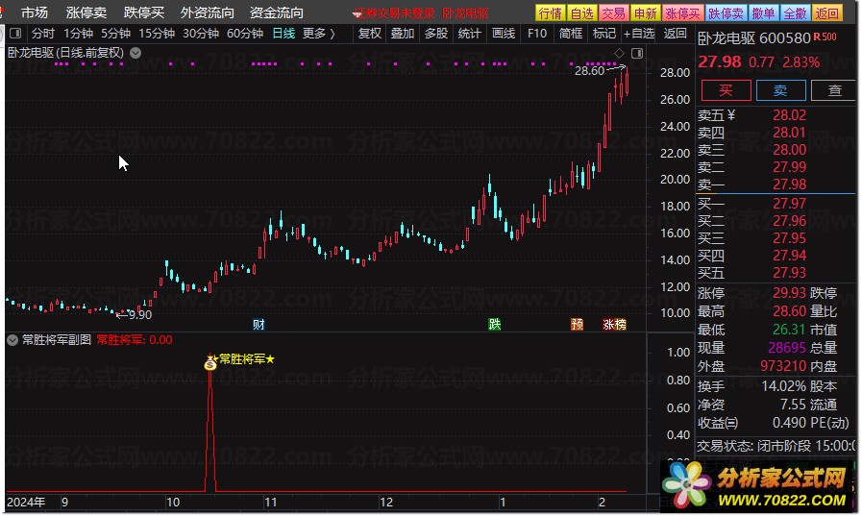
Task: Switch to 30分钟 chart period
Action: click(x=201, y=34)
